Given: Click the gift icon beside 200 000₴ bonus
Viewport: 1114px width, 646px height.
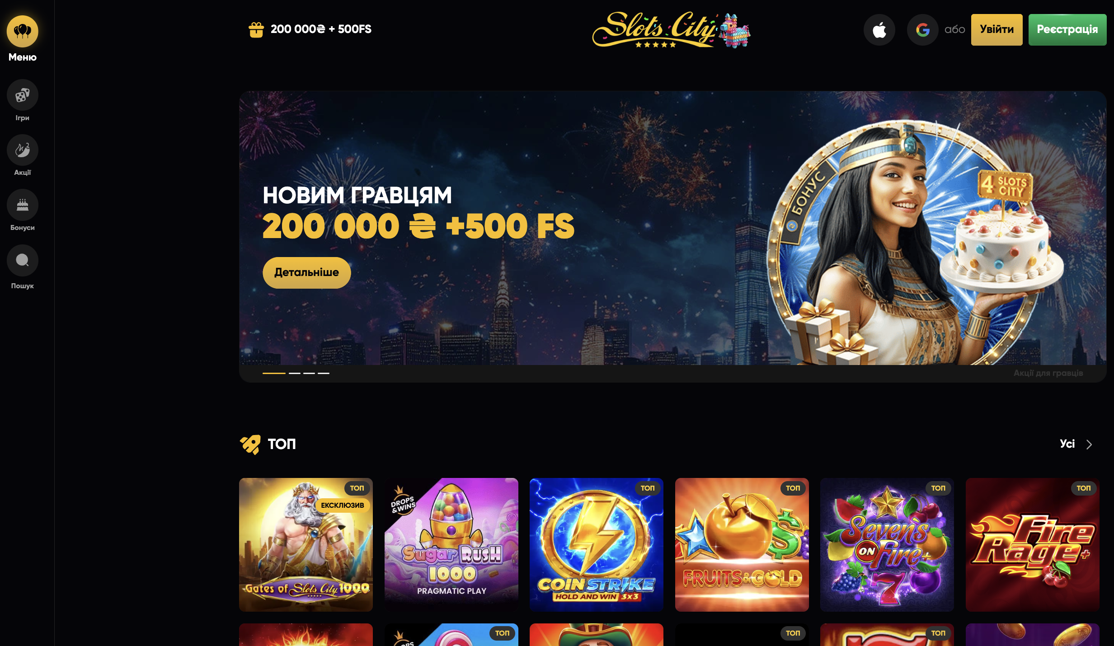Looking at the screenshot, I should point(256,30).
